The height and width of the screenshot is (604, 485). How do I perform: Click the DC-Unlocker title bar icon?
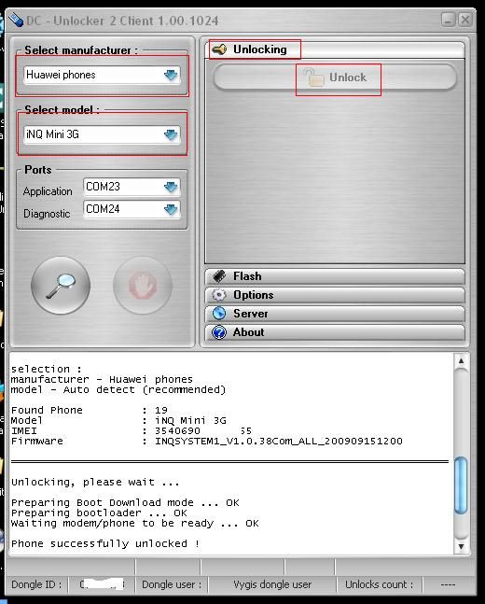pyautogui.click(x=16, y=20)
